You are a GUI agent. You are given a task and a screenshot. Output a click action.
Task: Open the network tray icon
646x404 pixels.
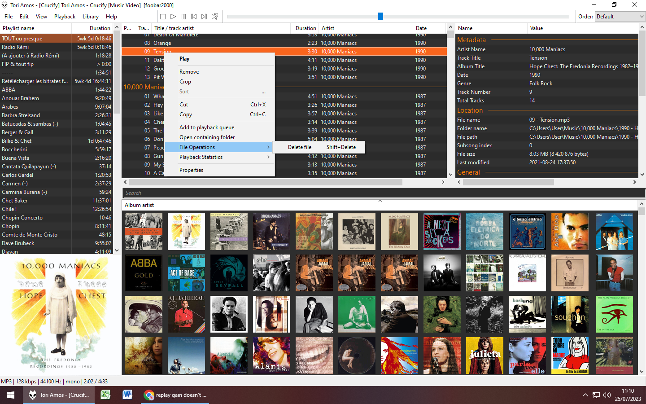(596, 395)
